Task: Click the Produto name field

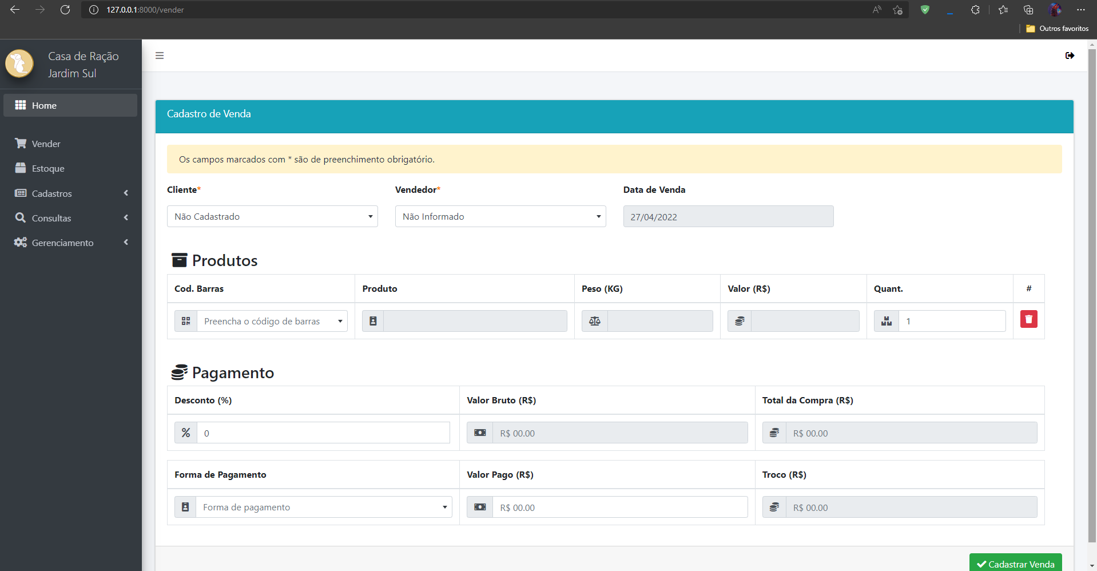Action: tap(475, 321)
